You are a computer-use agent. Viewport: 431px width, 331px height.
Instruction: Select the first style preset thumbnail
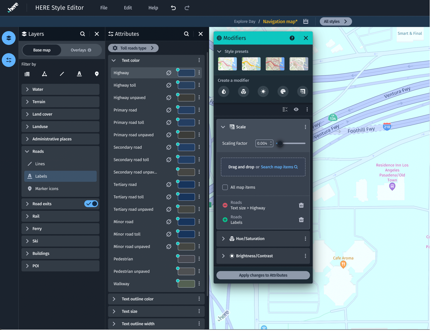coord(227,64)
